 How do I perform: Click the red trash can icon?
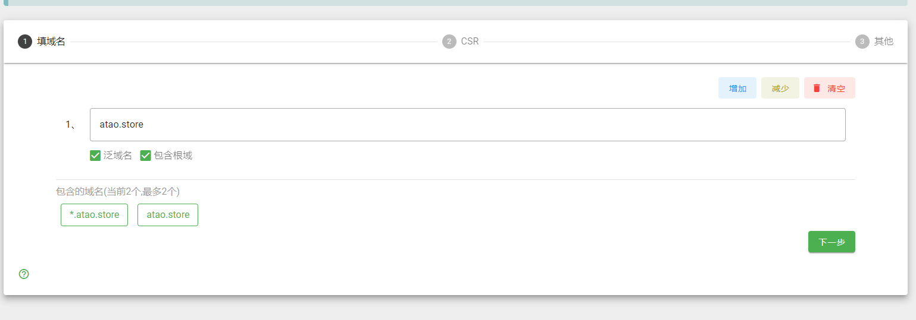817,88
